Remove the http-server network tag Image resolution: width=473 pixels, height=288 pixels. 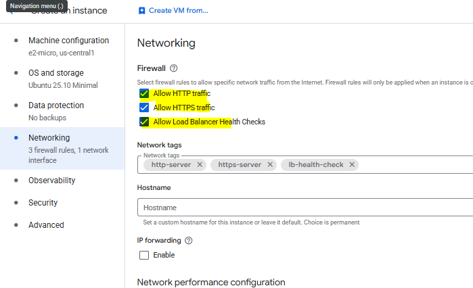click(x=200, y=165)
